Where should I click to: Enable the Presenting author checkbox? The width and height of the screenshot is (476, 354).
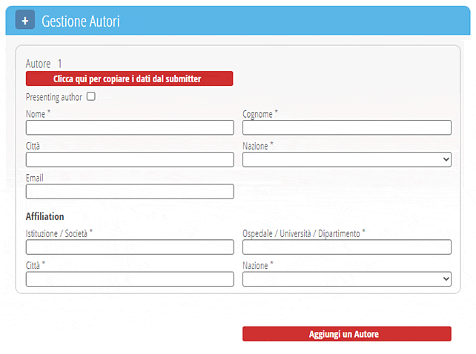point(91,96)
